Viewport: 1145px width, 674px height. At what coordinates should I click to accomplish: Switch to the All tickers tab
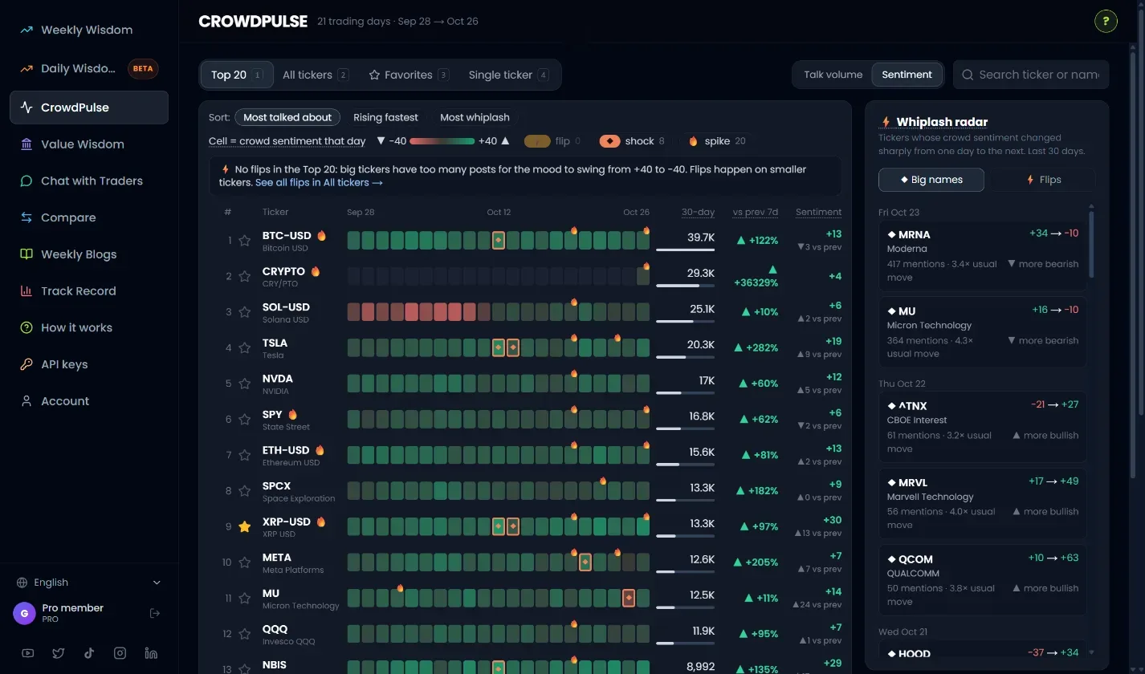point(316,75)
